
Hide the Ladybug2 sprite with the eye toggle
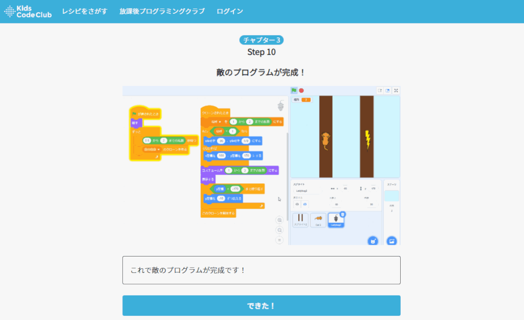coord(297,204)
